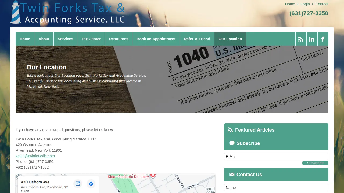Open the RSS feed icon in navbar
Image resolution: width=344 pixels, height=193 pixels.
(301, 39)
